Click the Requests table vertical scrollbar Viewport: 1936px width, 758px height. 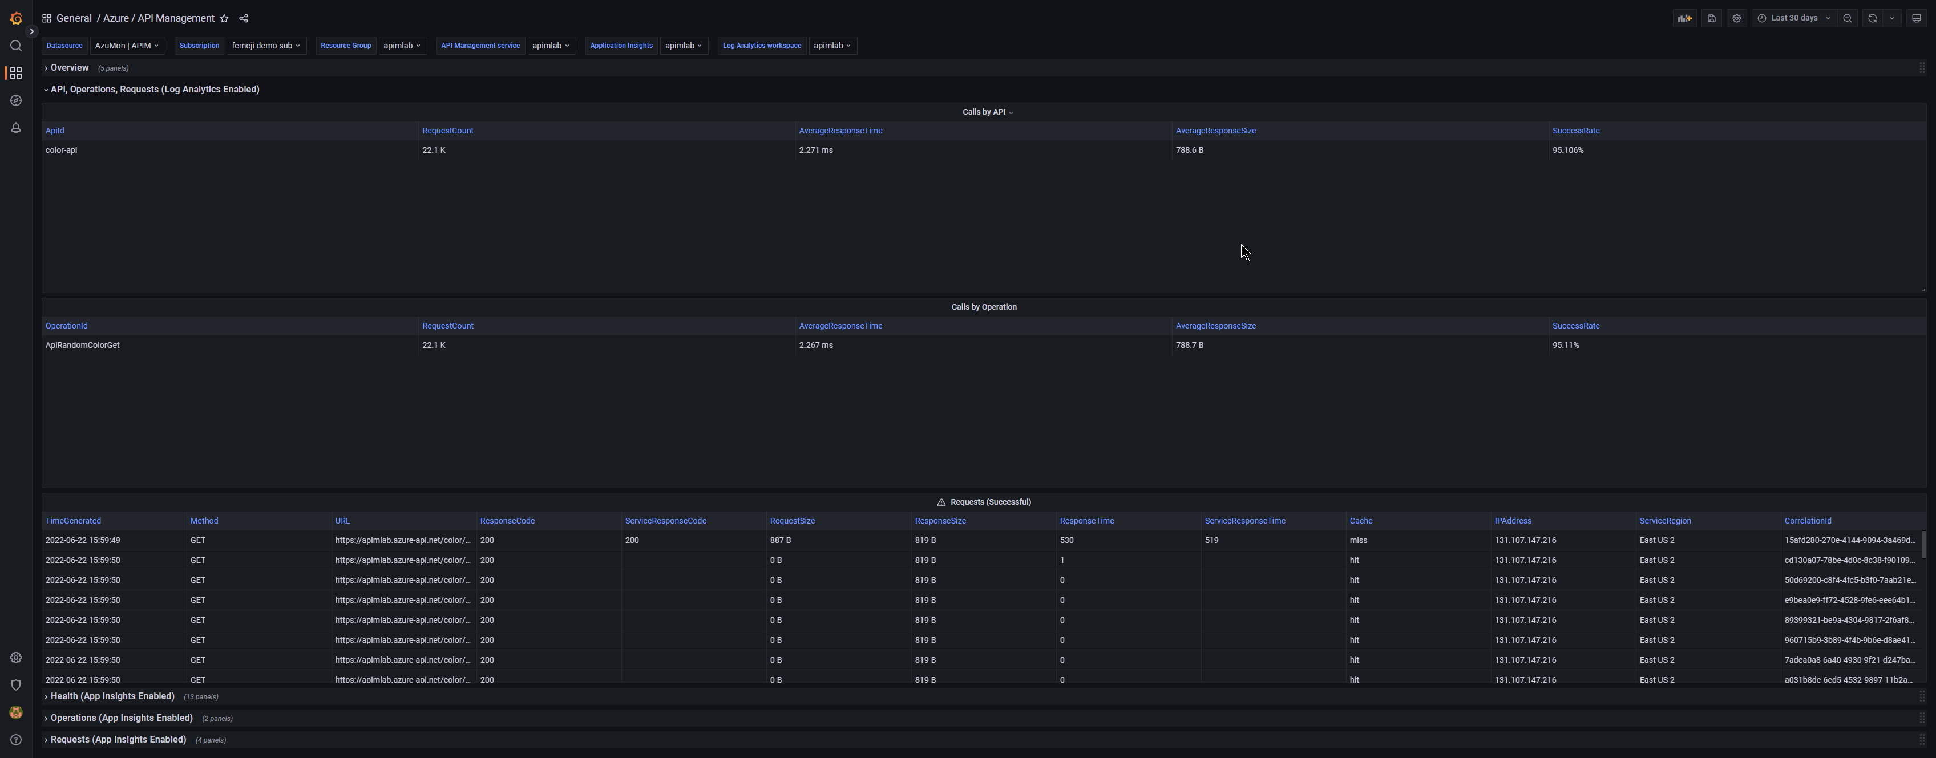1923,545
